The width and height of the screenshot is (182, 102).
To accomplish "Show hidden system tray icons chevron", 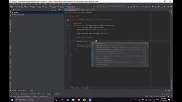I will 132,100.
